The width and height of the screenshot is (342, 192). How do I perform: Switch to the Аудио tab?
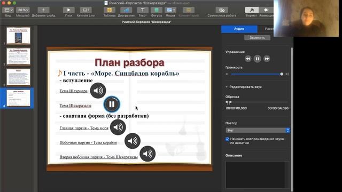(239, 29)
